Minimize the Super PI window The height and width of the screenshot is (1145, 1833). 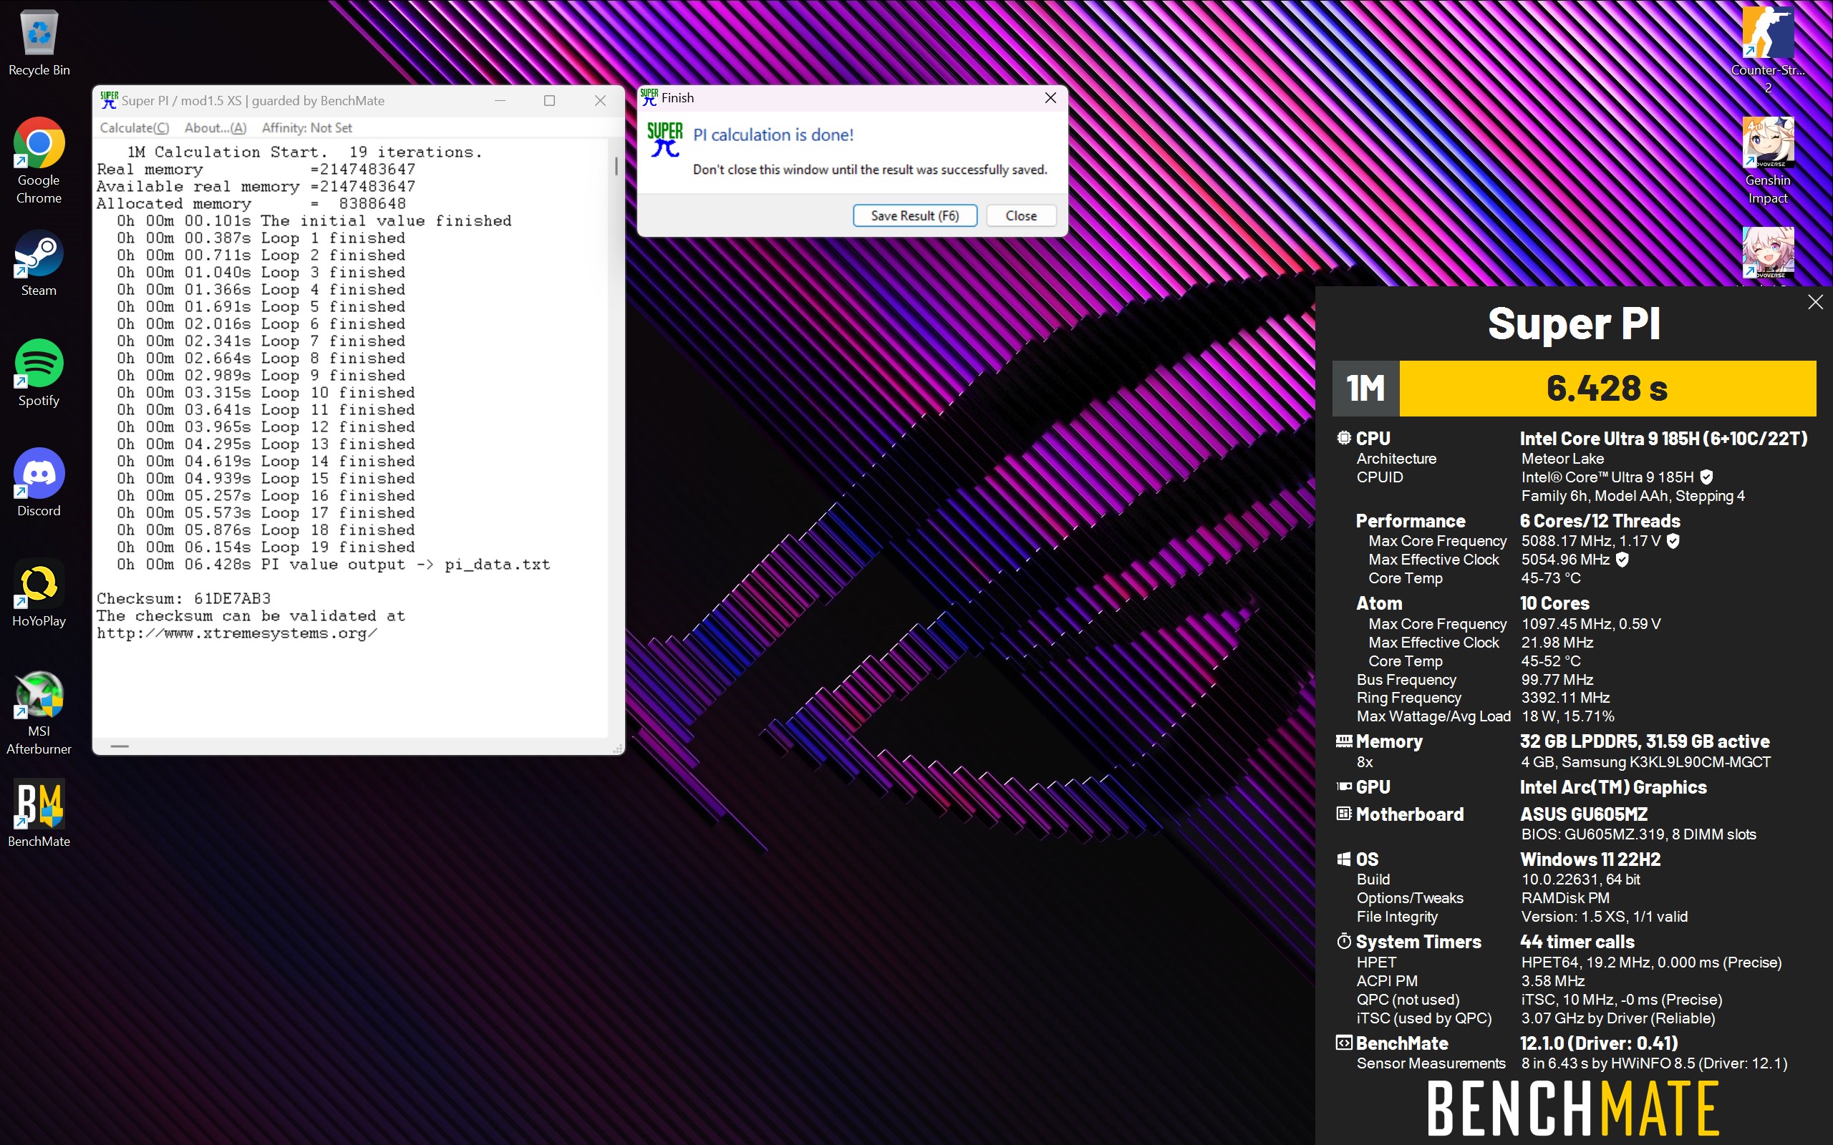pos(500,100)
